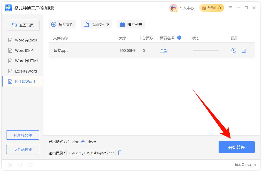Click the 试卷.ppt conversion progress bar
Image resolution: width=262 pixels, height=172 pixels.
[205, 50]
